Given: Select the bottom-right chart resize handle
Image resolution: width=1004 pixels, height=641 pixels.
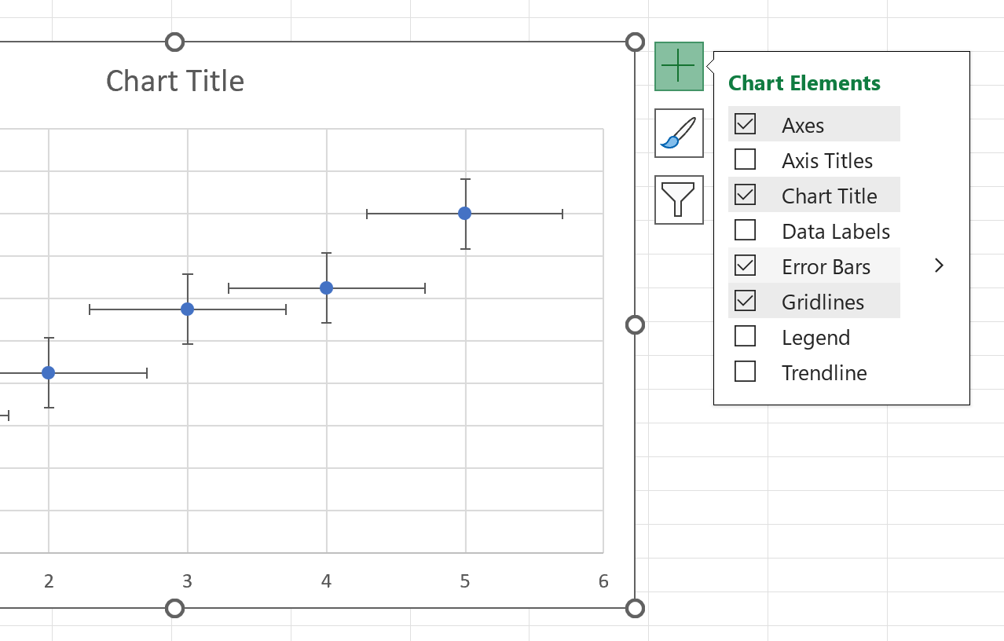Looking at the screenshot, I should coord(635,608).
